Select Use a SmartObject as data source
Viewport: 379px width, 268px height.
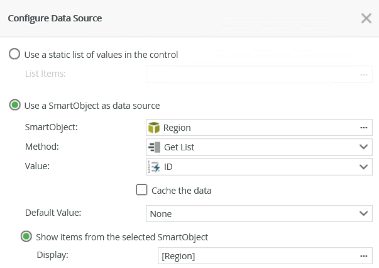click(14, 105)
